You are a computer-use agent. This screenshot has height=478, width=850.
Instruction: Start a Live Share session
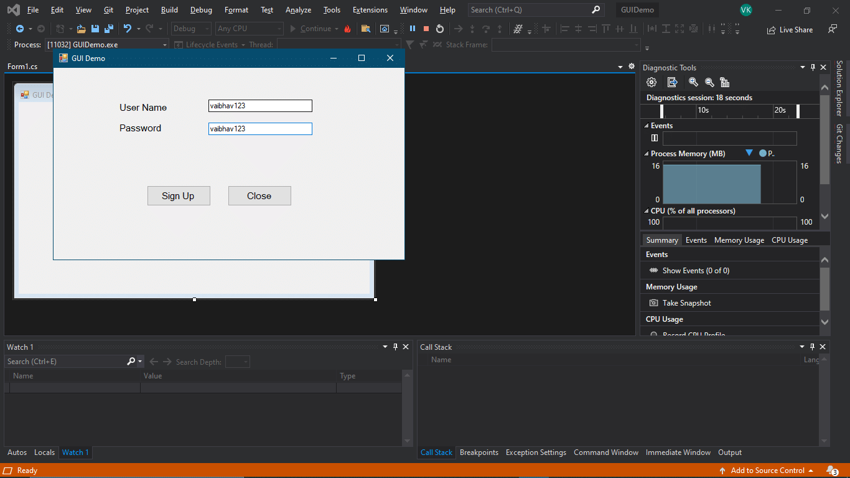(x=790, y=29)
